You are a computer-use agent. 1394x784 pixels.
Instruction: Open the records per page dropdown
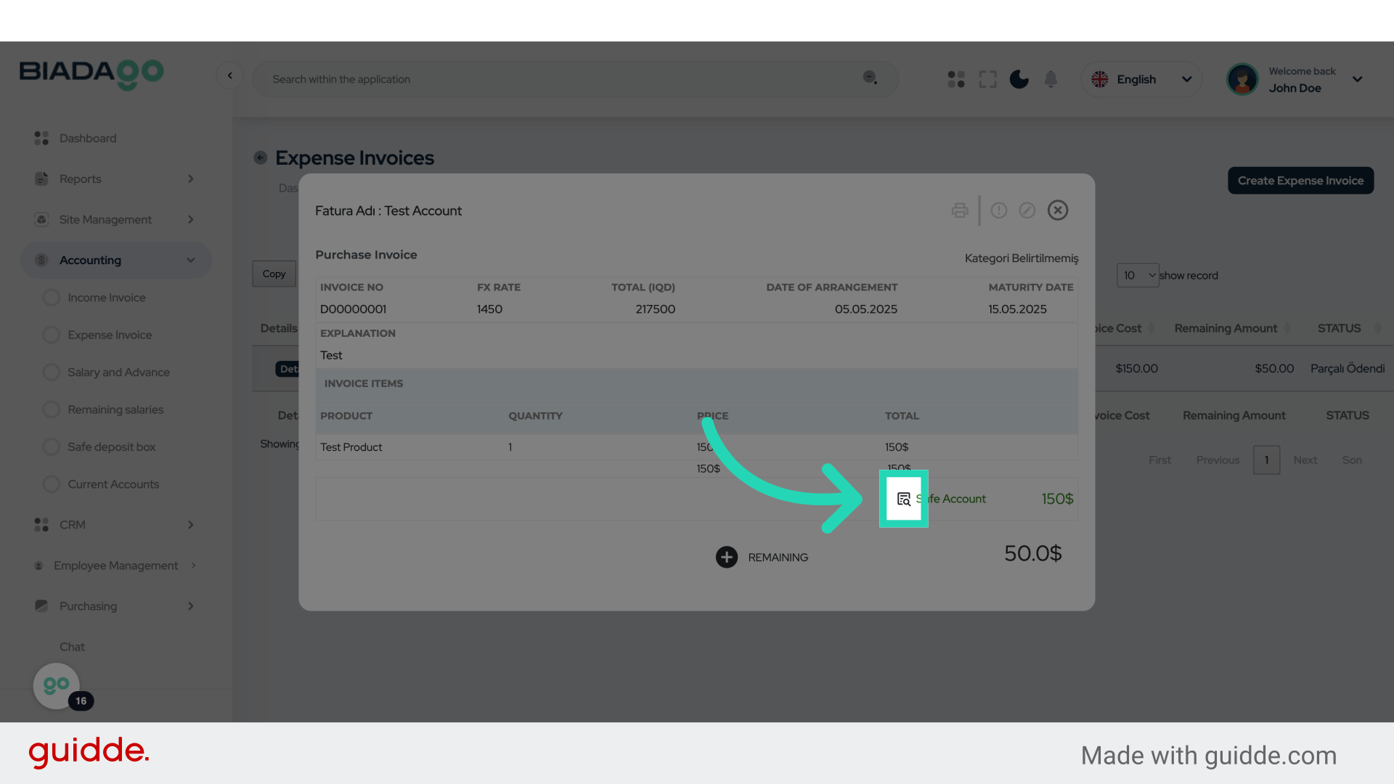1138,275
